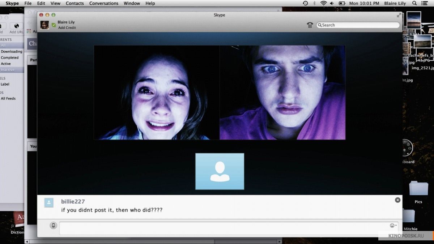Open the Contacts menu
This screenshot has height=244, width=434.
coord(75,3)
